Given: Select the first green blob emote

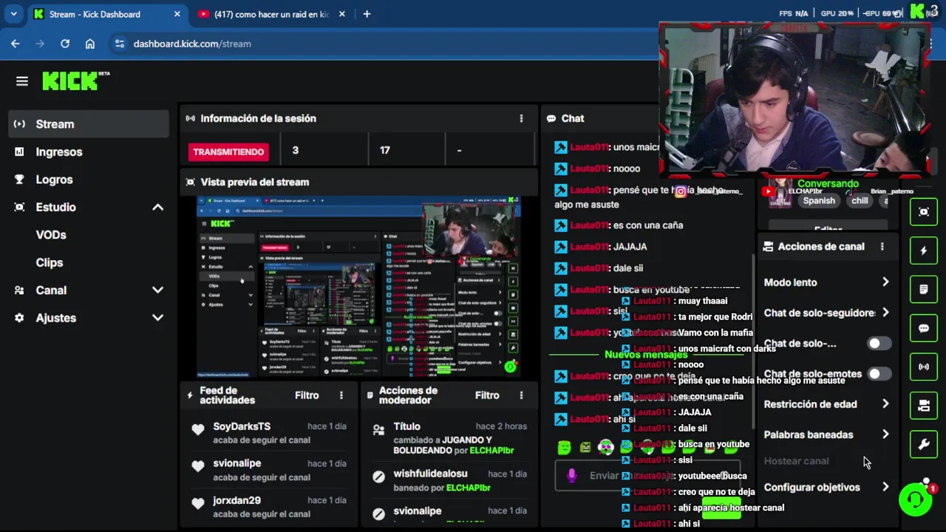Looking at the screenshot, I should click(x=565, y=447).
